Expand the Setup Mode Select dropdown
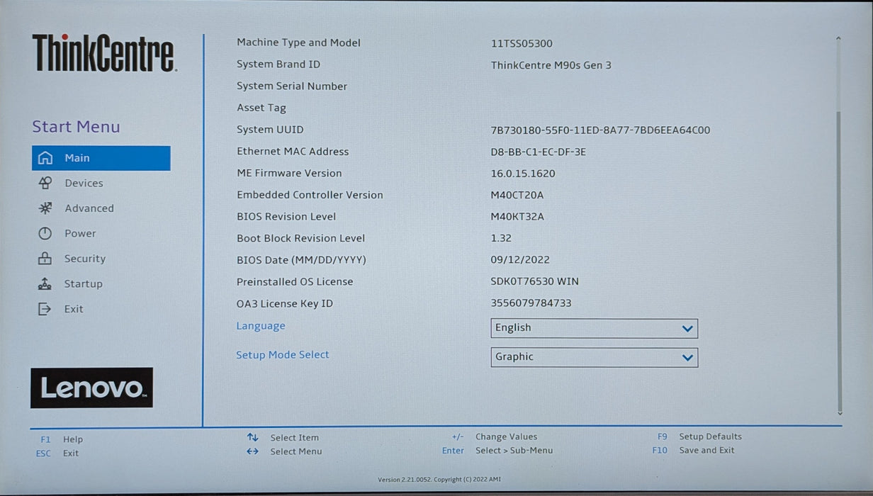Viewport: 873px width, 496px height. click(x=595, y=357)
